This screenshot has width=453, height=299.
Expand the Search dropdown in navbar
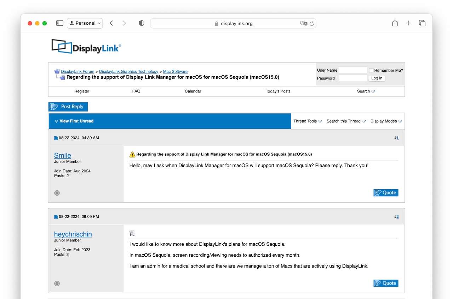[x=366, y=91]
